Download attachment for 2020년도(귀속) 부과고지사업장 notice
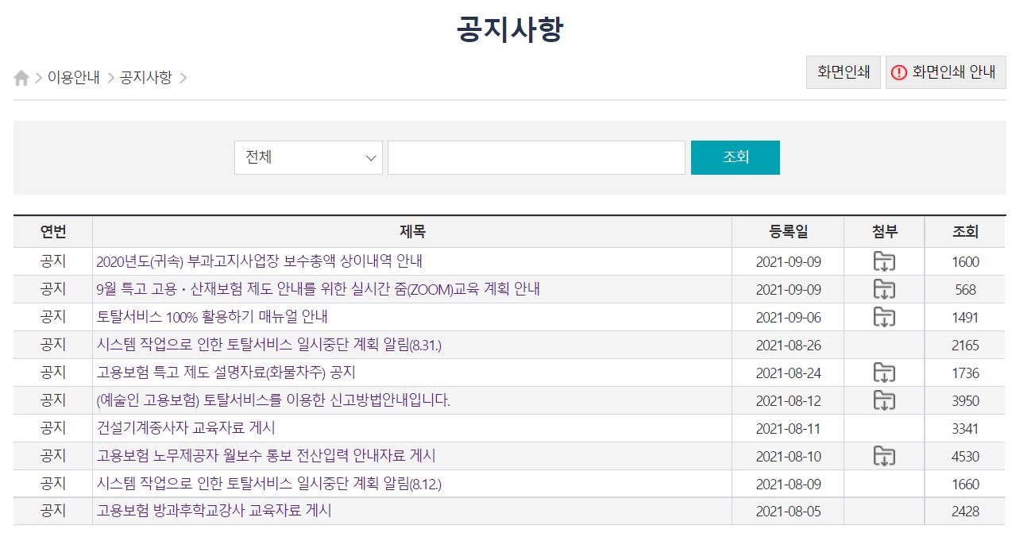The width and height of the screenshot is (1031, 533). click(884, 261)
